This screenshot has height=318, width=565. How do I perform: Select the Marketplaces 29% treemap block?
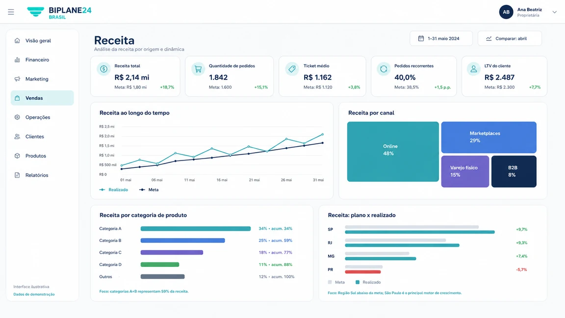488,137
